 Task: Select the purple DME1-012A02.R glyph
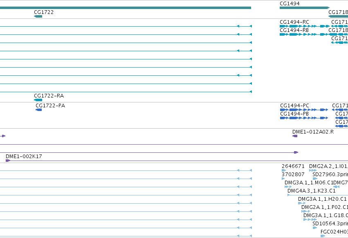(295, 136)
